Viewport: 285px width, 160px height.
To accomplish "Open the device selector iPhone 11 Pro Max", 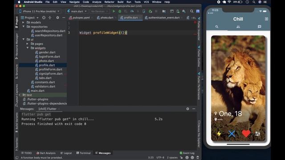I will (x=39, y=11).
